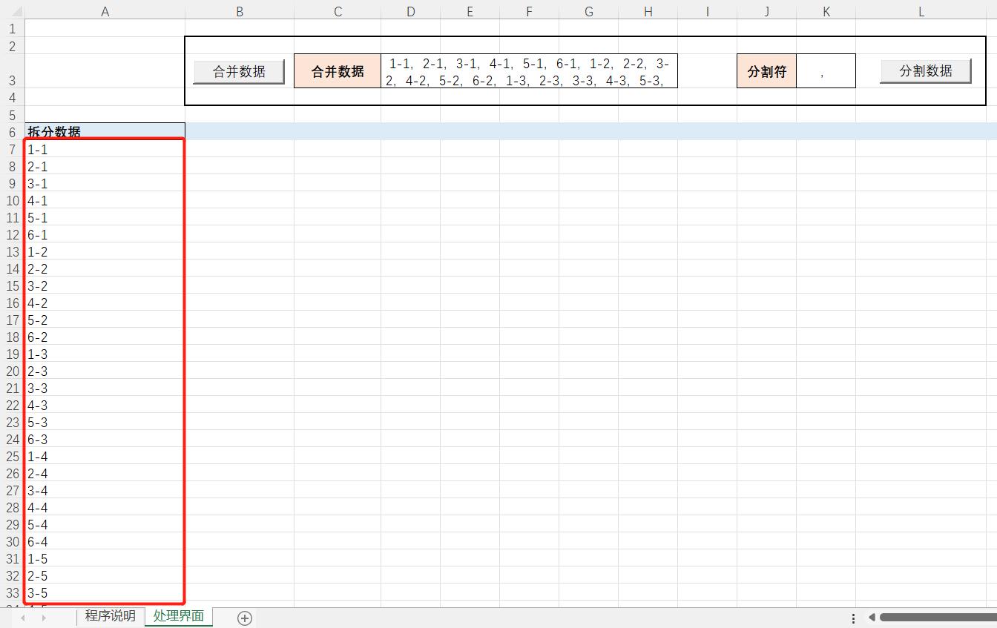Add a new worksheet with the plus icon
Viewport: 997px width, 628px height.
(x=244, y=617)
